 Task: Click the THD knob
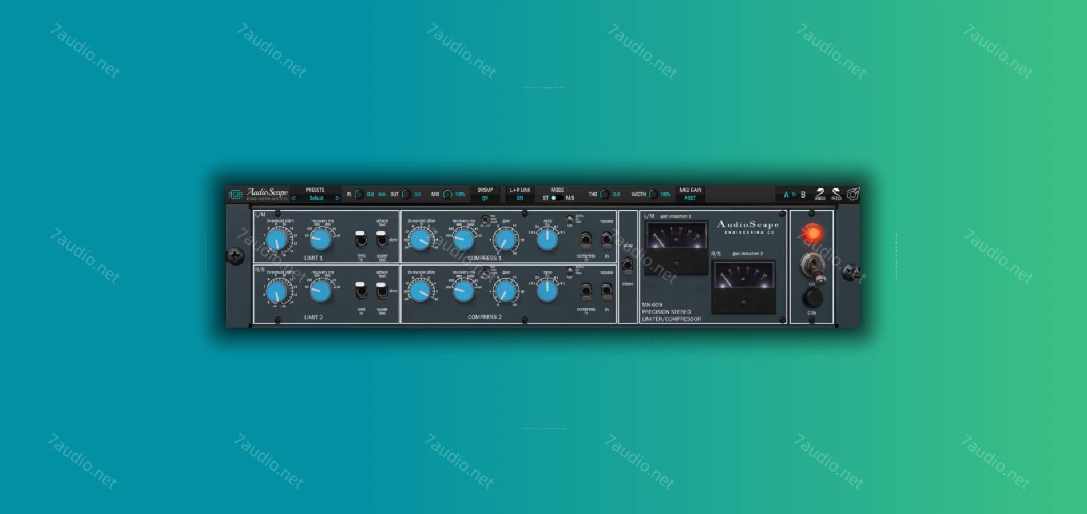pos(604,194)
